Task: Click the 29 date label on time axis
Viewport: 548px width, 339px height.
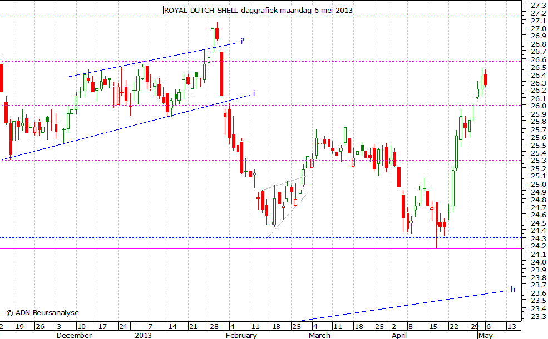Action: coord(474,327)
